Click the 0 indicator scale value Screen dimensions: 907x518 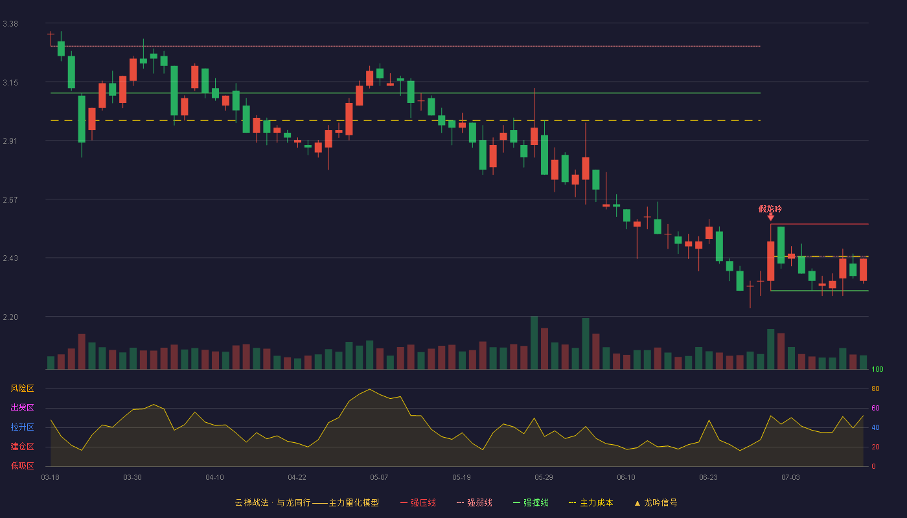[873, 466]
